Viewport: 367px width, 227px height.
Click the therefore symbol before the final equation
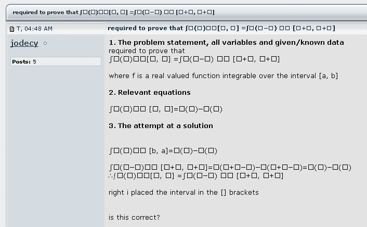click(111, 176)
